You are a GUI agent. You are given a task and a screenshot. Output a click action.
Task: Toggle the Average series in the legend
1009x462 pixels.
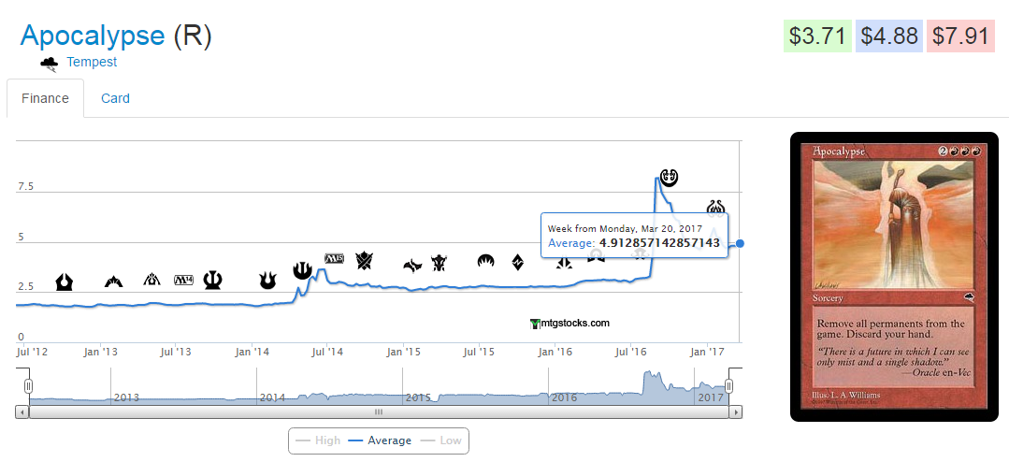point(380,440)
